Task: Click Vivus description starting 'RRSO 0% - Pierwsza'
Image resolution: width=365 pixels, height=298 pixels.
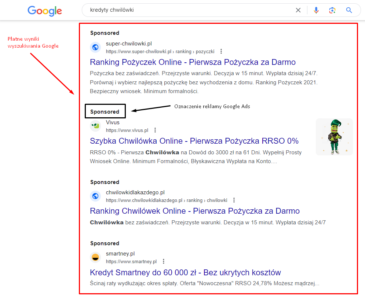Action: click(196, 157)
